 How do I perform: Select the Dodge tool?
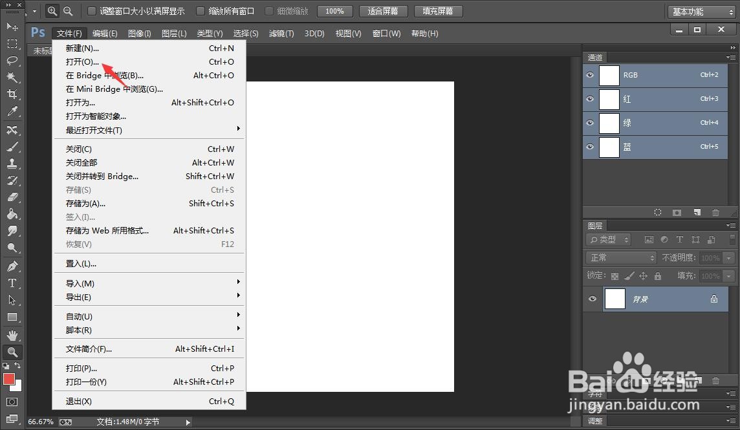point(12,248)
